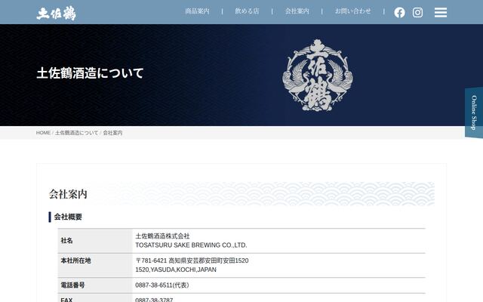
Task: Click the 土佐鶴酒造について banner heading
Action: pos(90,73)
